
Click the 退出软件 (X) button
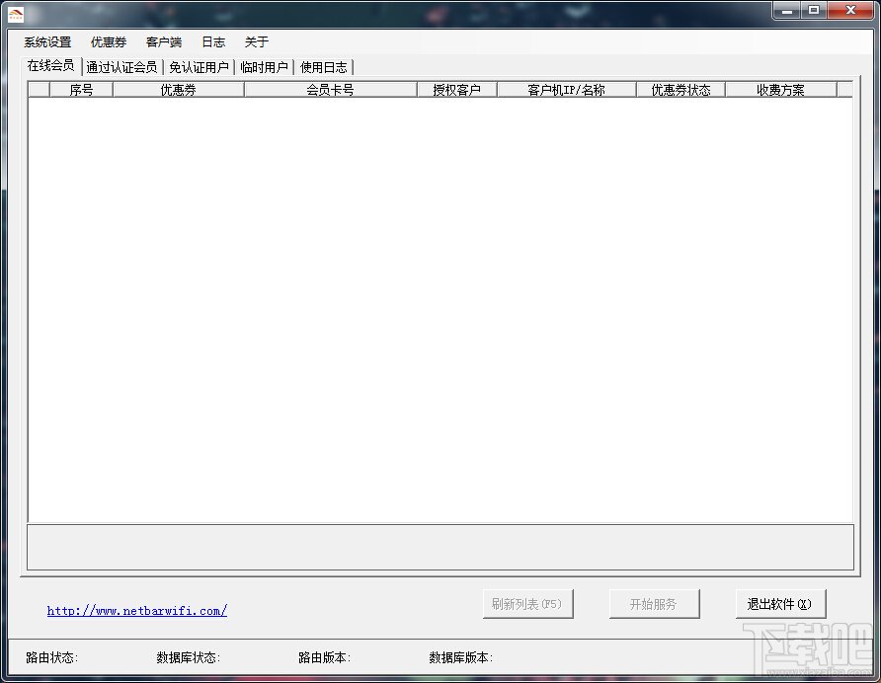[780, 604]
